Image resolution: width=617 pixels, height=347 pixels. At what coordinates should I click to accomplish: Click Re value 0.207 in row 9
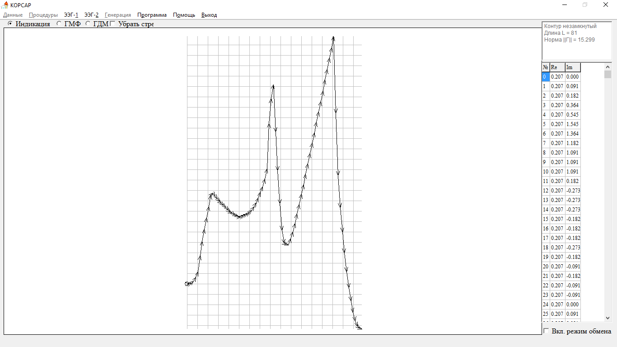coord(557,162)
